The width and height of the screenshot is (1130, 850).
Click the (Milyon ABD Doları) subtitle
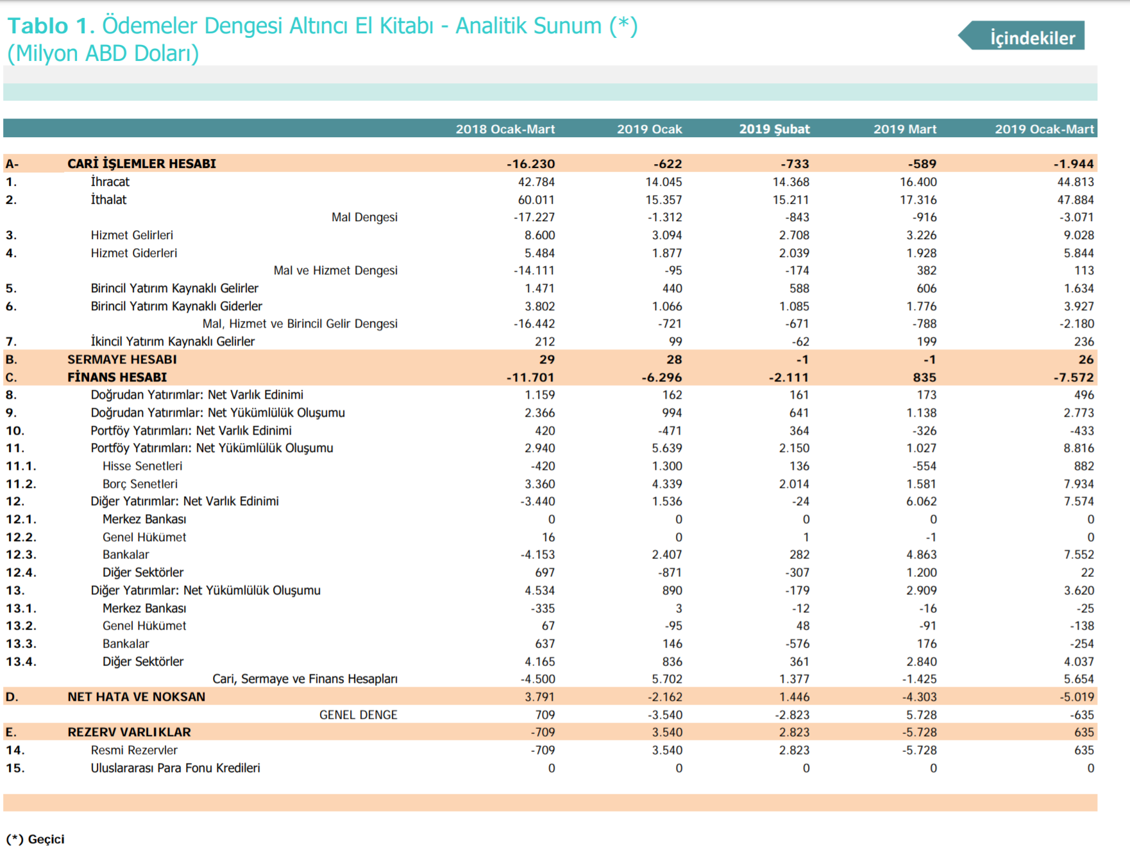point(103,53)
